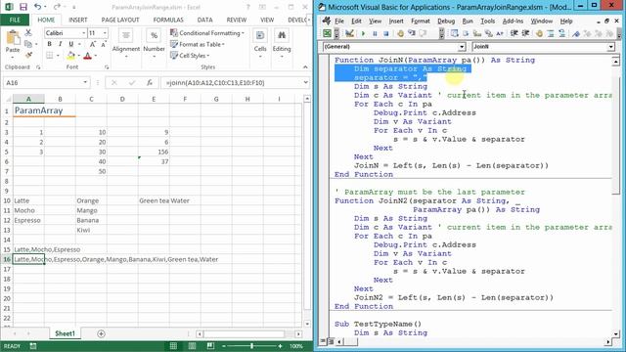Click the Editing group button
Viewport: 626px width, 352px height.
(x=282, y=44)
